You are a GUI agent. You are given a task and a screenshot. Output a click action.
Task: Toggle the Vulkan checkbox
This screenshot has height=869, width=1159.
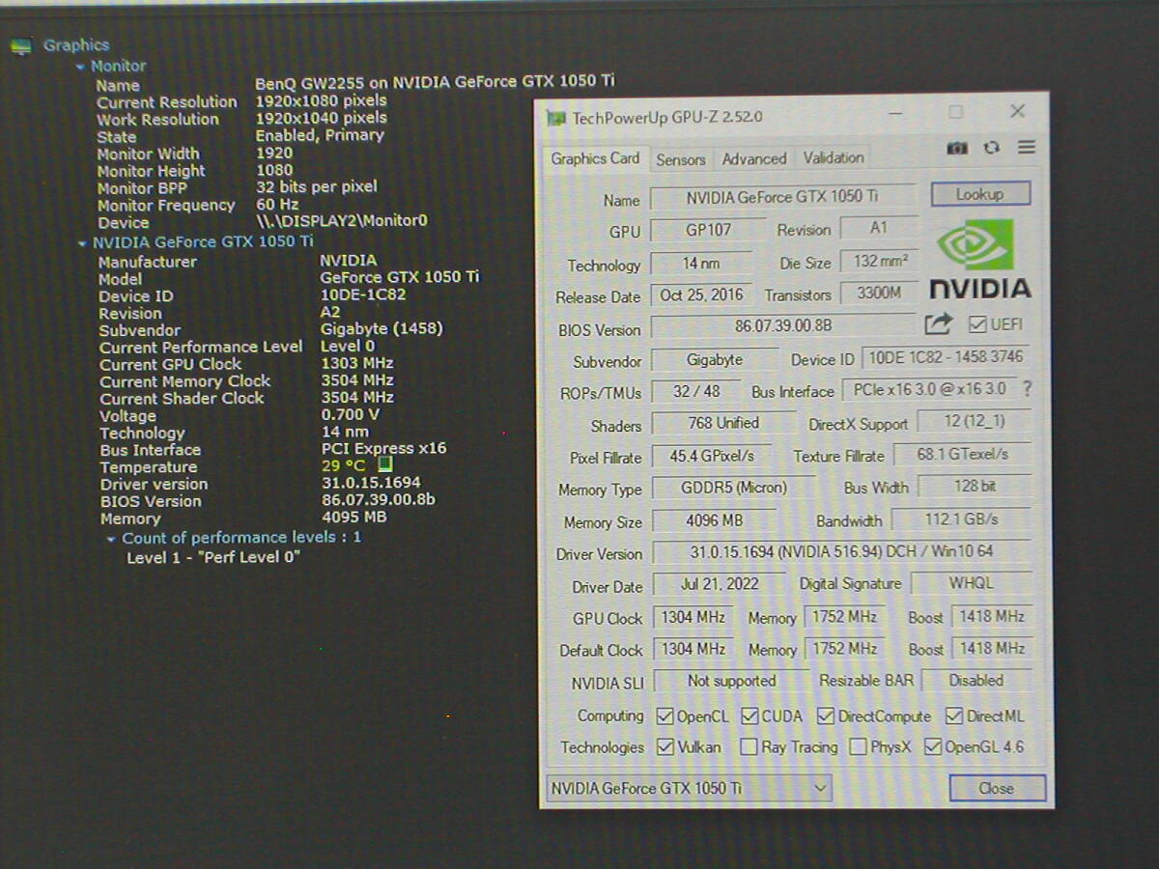pyautogui.click(x=664, y=746)
